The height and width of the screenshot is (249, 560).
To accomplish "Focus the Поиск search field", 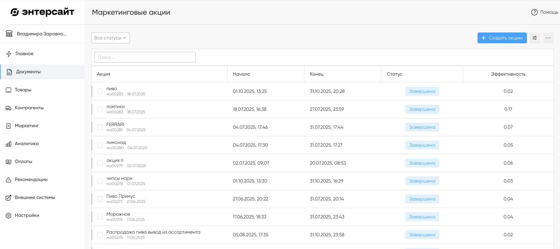I will coord(145,57).
